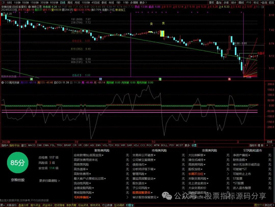Select the MACD indicator tab
Screen dimensions: 275x207
point(32,145)
